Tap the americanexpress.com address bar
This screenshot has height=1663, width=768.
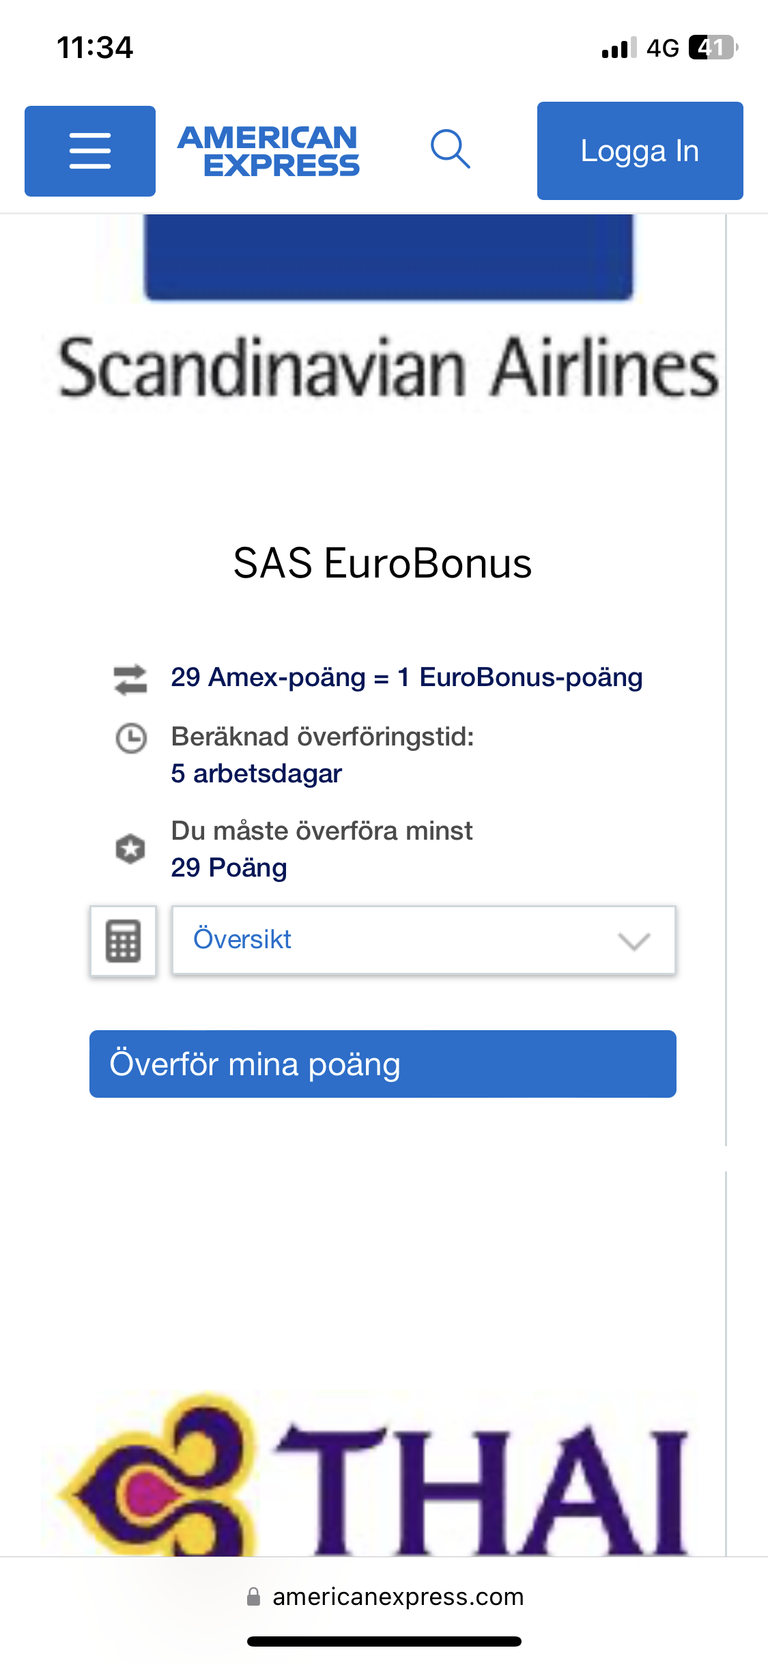pos(398,1597)
